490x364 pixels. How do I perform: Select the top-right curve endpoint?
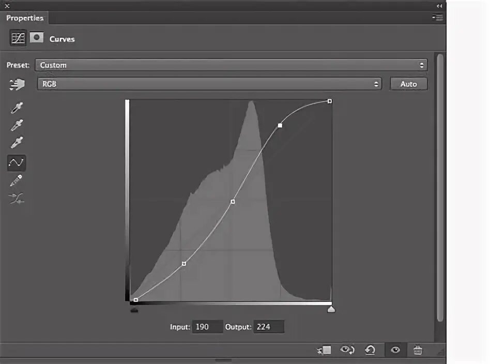[x=330, y=101]
